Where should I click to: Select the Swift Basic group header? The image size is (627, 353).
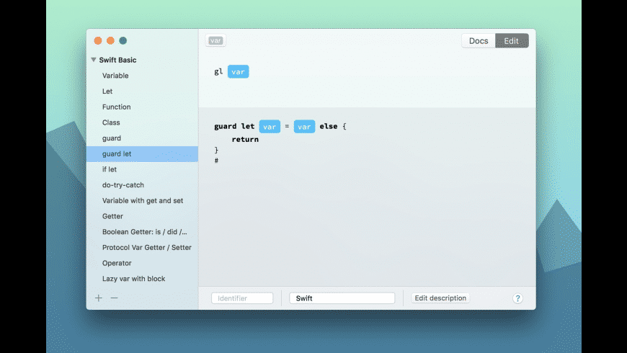click(x=117, y=60)
